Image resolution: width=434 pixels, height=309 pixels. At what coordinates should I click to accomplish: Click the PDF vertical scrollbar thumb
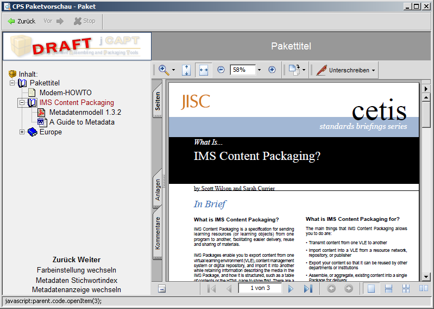(426, 115)
